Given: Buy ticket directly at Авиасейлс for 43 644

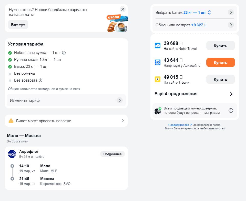Looking at the screenshot, I should [x=220, y=62].
